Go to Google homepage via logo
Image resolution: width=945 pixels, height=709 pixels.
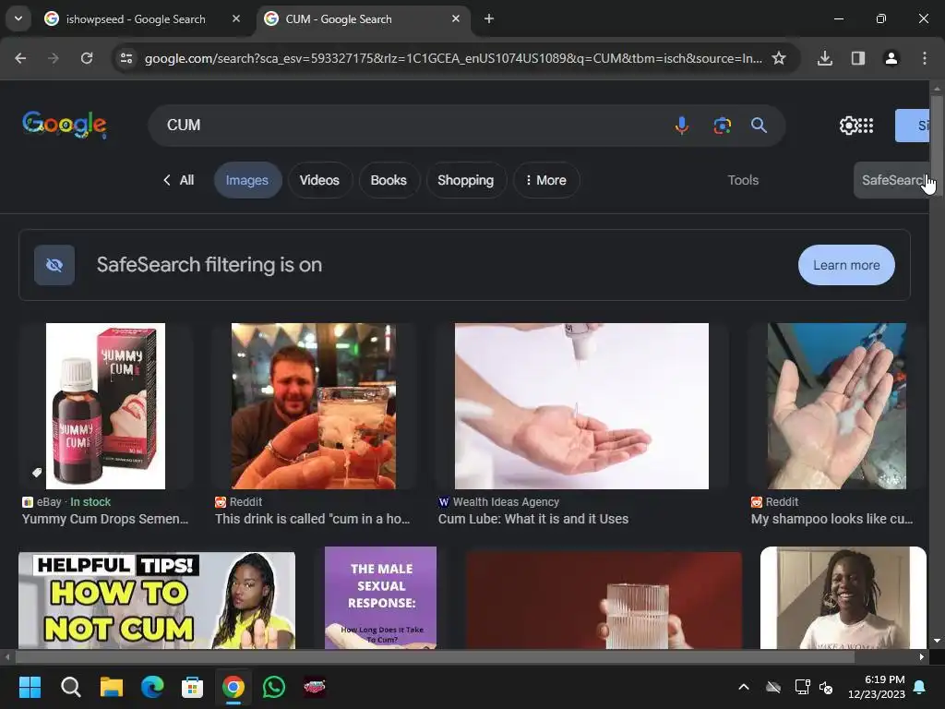pos(65,125)
